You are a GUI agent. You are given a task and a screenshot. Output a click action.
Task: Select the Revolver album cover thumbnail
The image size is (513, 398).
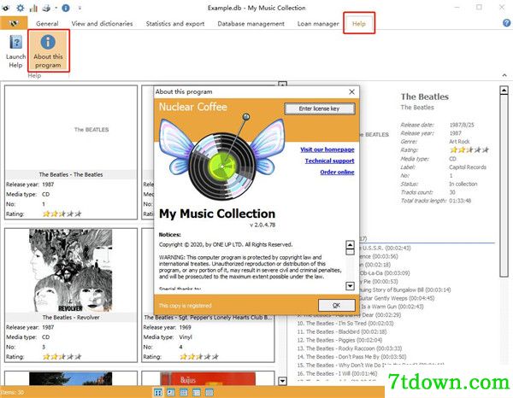71,270
